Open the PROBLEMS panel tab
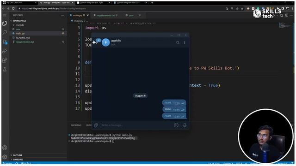This screenshot has height=166, width=296. coord(76,125)
